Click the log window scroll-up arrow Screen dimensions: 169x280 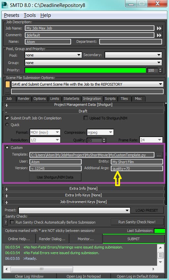160,248
